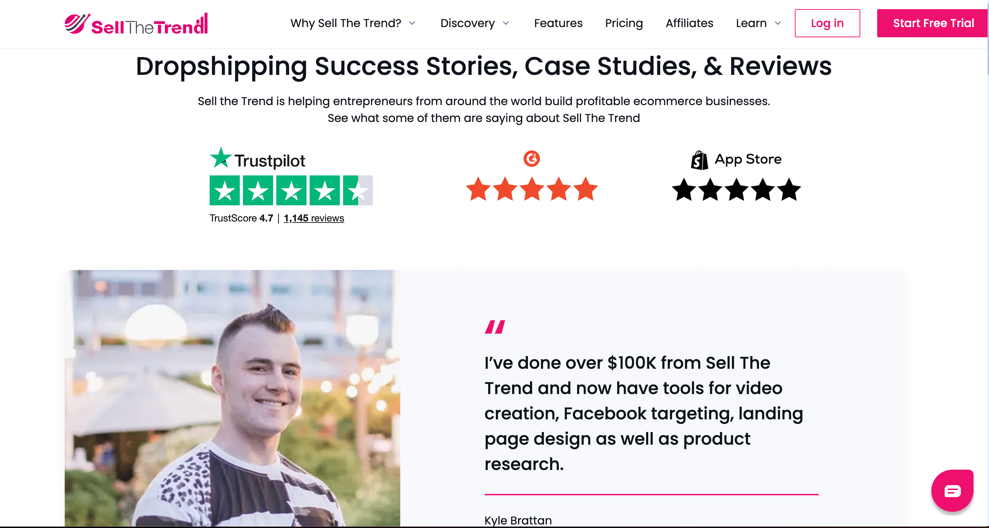Go to the Features page
The height and width of the screenshot is (528, 989).
coord(558,24)
